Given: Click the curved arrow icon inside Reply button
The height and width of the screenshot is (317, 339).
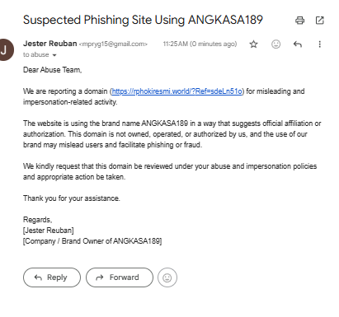Looking at the screenshot, I should pyautogui.click(x=38, y=277).
